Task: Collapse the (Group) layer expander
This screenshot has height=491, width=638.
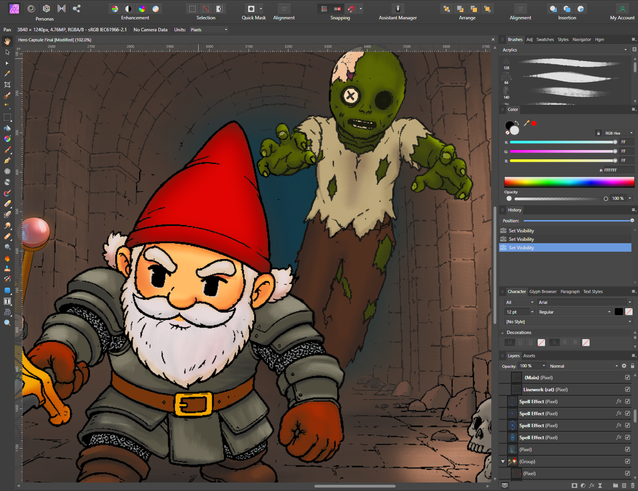Action: point(503,461)
